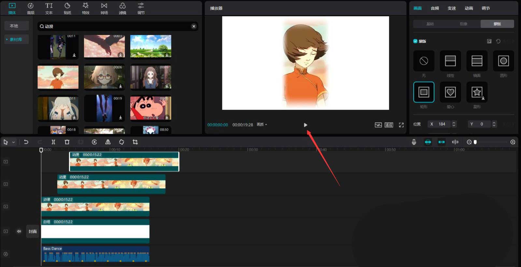The image size is (521, 267).
Task: Open fullscreen player view
Action: pyautogui.click(x=401, y=125)
